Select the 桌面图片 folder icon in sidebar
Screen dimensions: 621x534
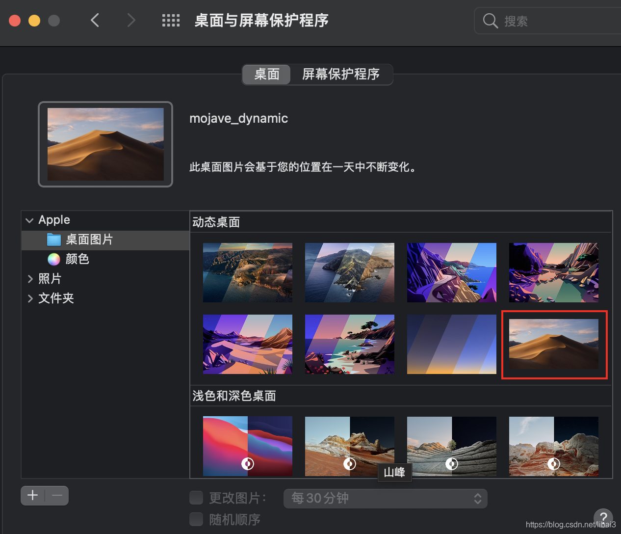tap(54, 240)
